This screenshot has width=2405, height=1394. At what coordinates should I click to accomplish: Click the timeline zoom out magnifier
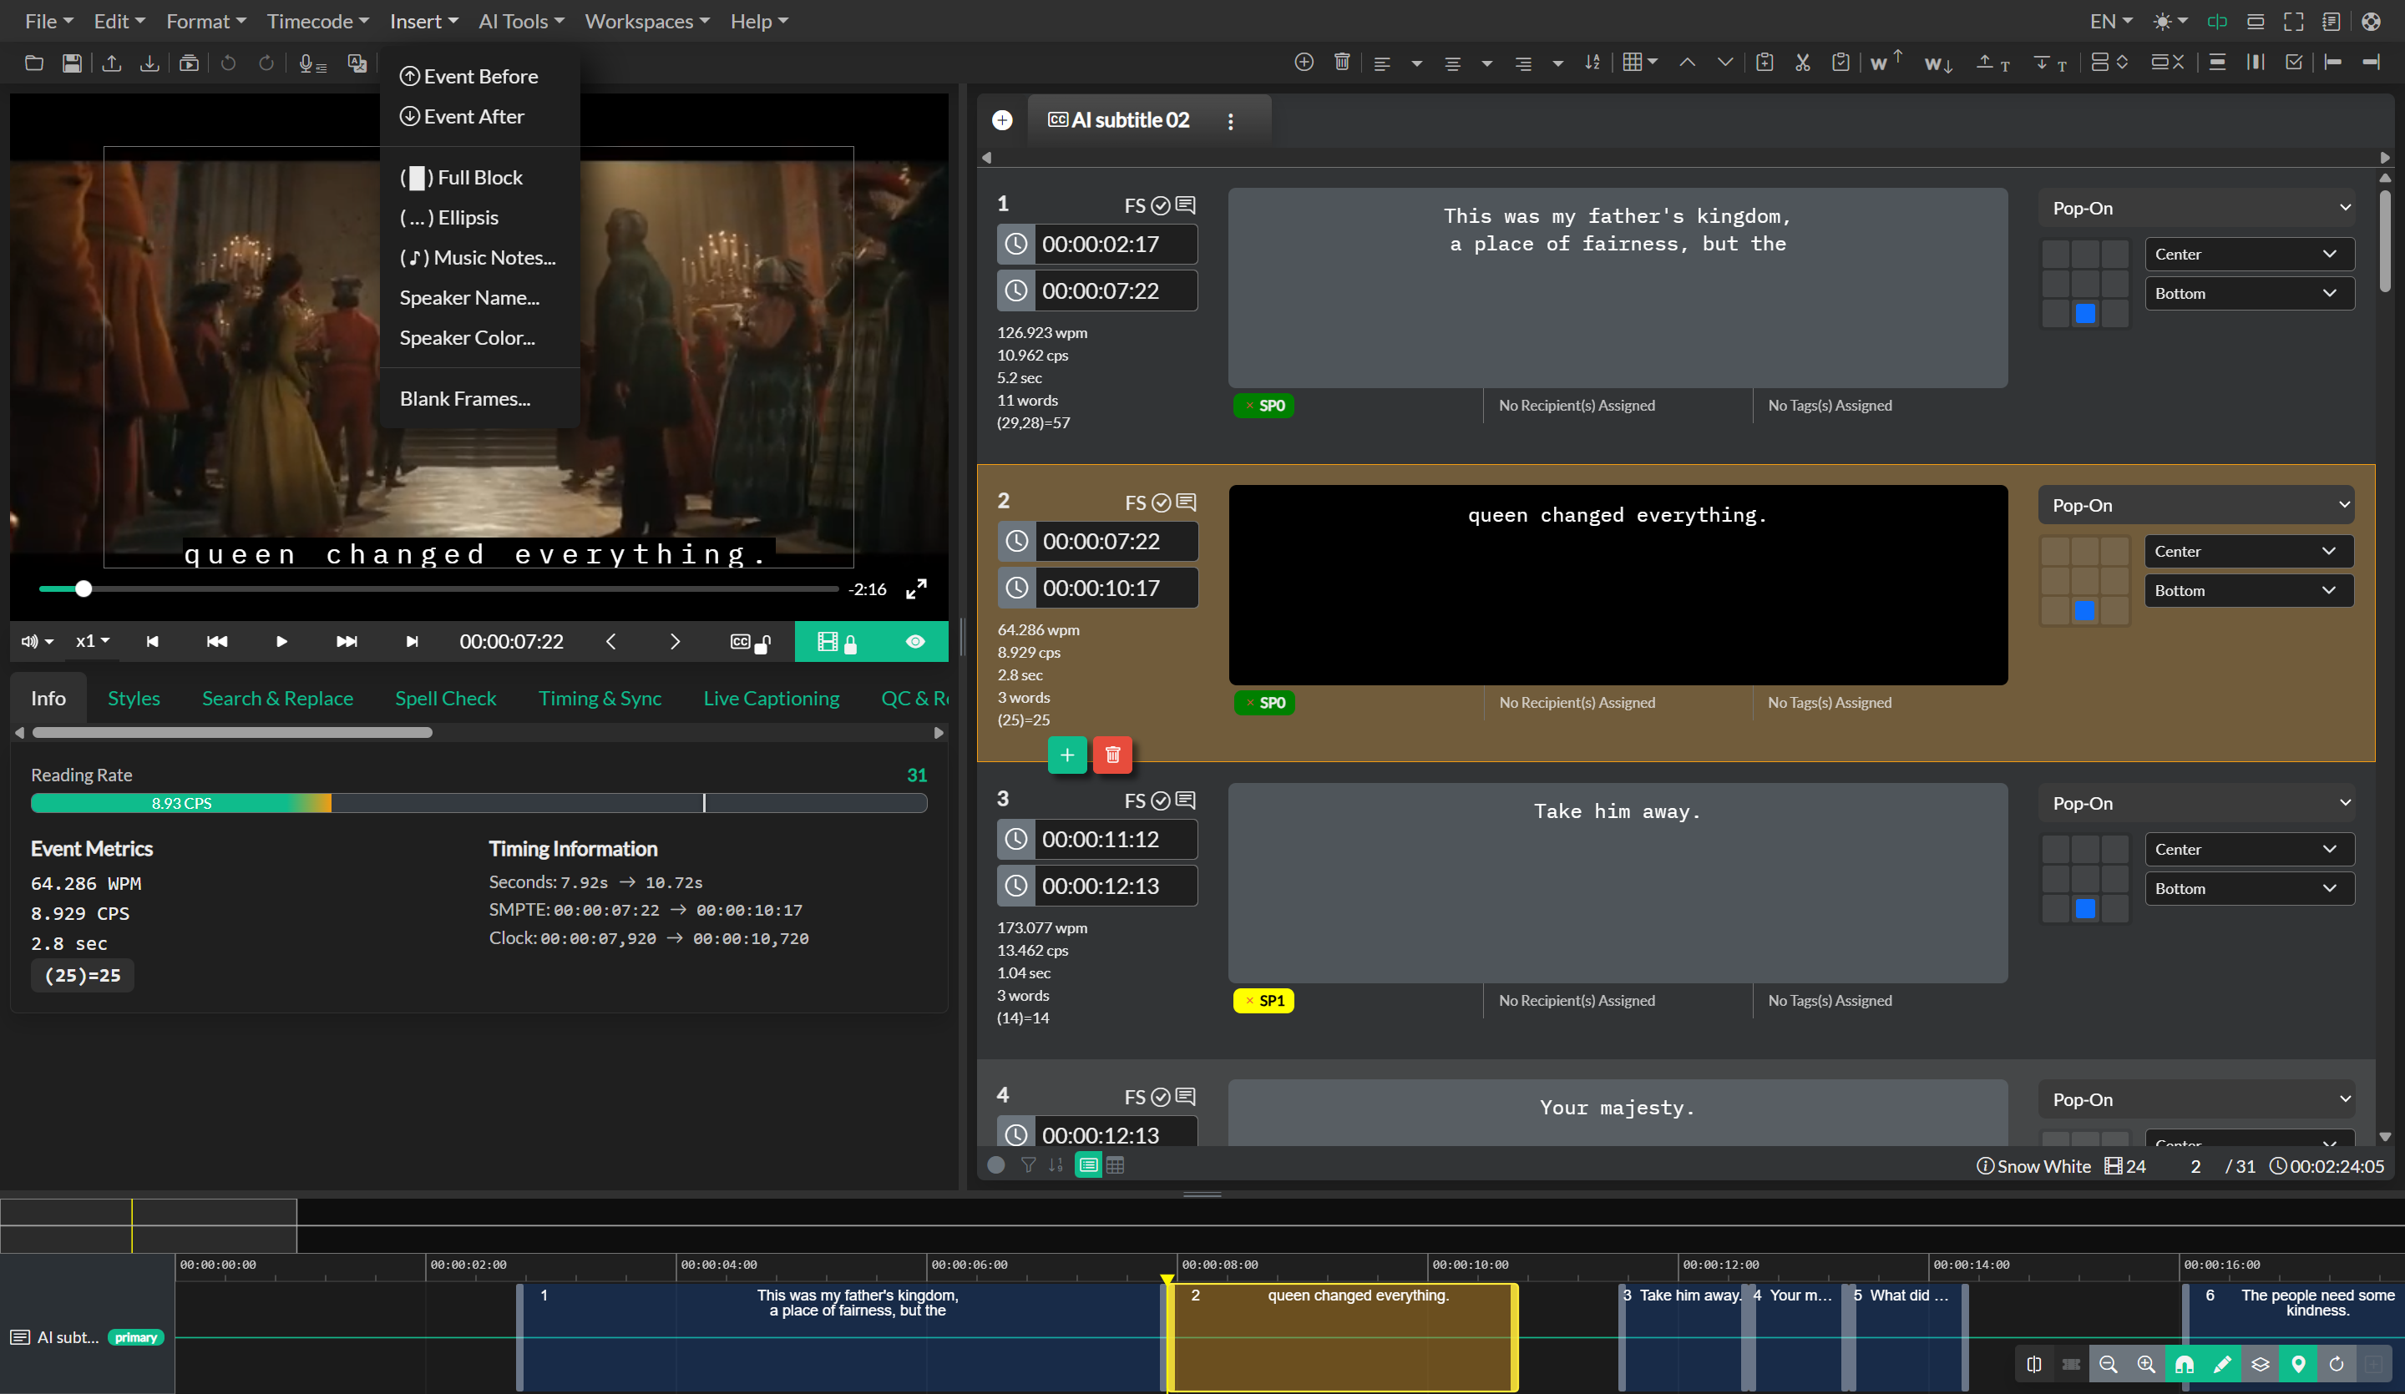pyautogui.click(x=2109, y=1365)
